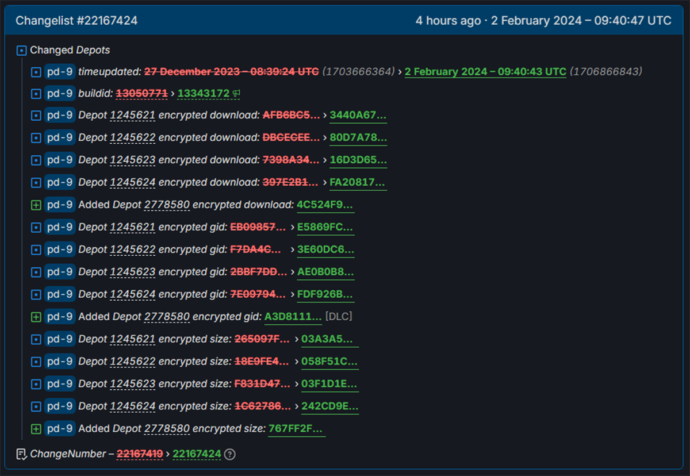690x476 pixels.
Task: Click the modified icon beside the timeupdated row
Action: pyautogui.click(x=36, y=72)
